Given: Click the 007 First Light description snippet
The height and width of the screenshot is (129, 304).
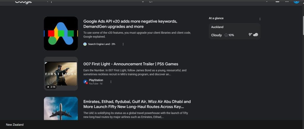Looking at the screenshot, I should (x=135, y=72).
